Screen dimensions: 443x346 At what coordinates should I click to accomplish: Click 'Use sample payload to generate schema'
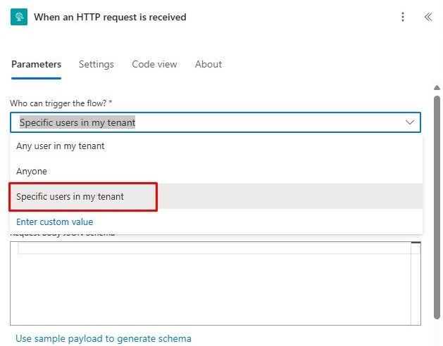[103, 338]
